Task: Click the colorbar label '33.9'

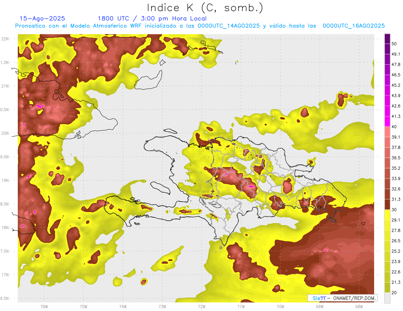Action: click(396, 178)
